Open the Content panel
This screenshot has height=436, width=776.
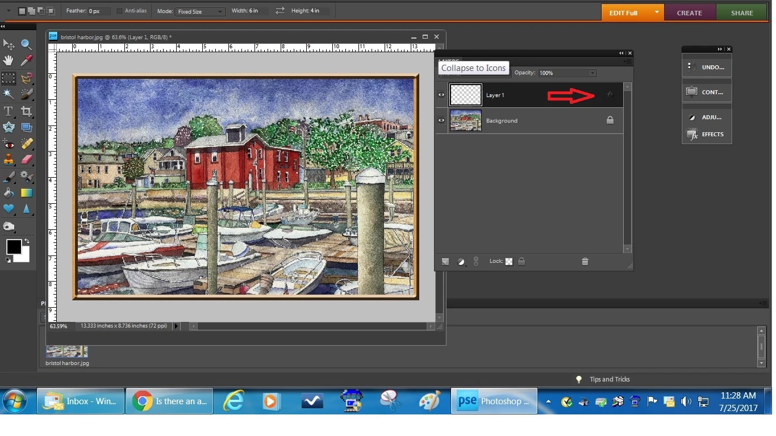[x=707, y=92]
